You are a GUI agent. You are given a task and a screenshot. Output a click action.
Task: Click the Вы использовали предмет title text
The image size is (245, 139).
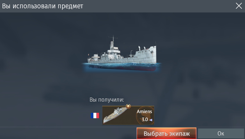pyautogui.click(x=43, y=6)
